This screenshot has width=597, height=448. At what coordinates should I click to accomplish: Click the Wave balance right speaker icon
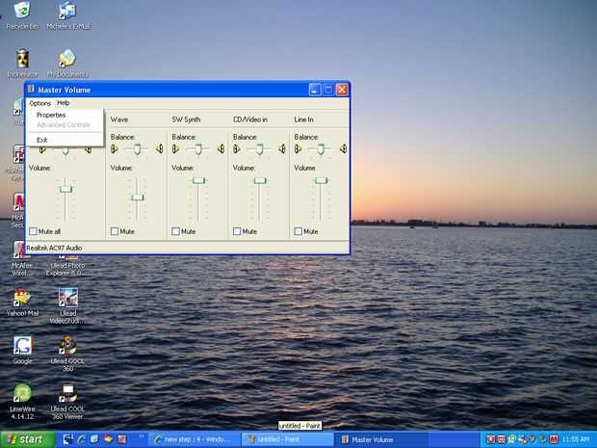(x=160, y=148)
